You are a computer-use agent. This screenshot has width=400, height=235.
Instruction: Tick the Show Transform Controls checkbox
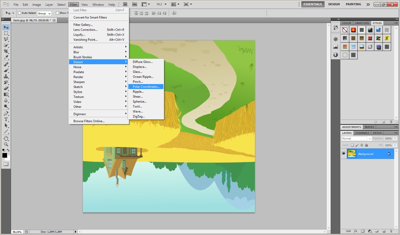[x=58, y=13]
